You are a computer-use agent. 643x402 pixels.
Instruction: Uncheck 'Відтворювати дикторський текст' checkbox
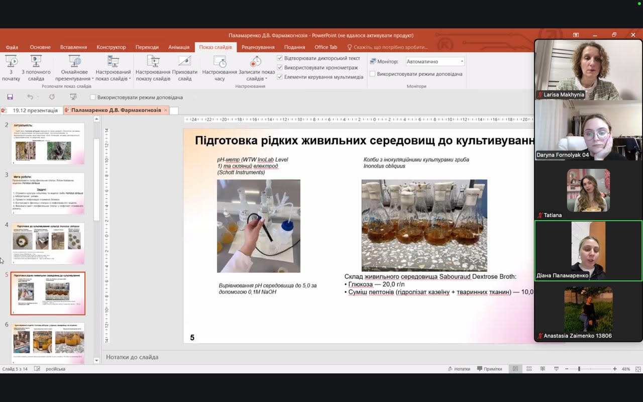[280, 58]
